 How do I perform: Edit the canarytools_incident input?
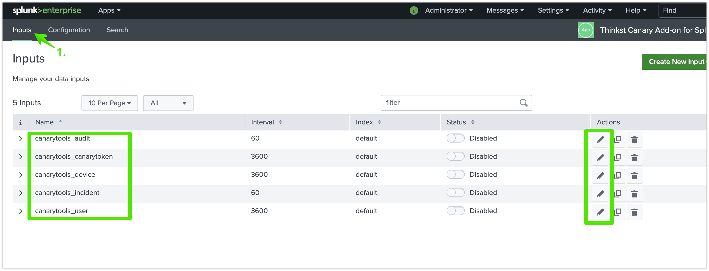pos(600,194)
